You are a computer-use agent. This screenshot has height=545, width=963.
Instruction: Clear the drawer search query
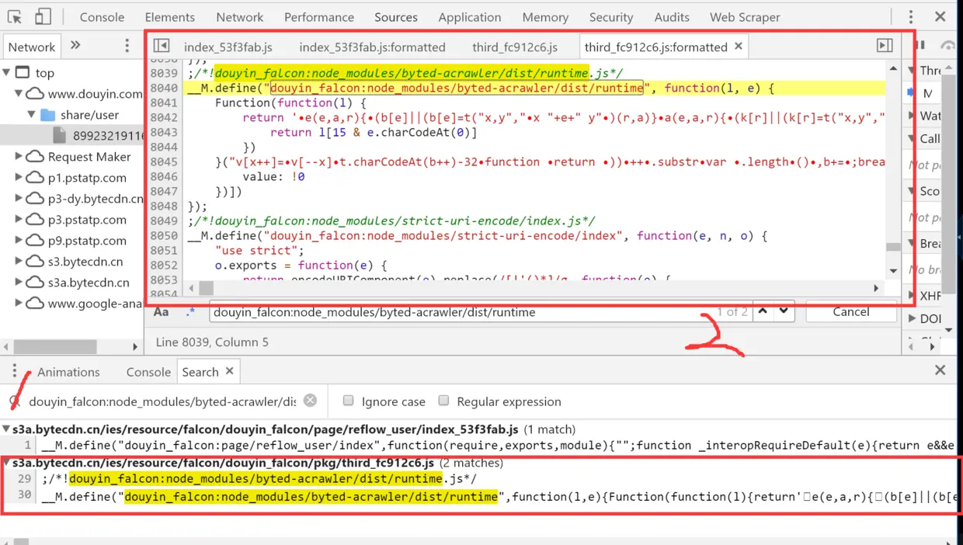(310, 401)
